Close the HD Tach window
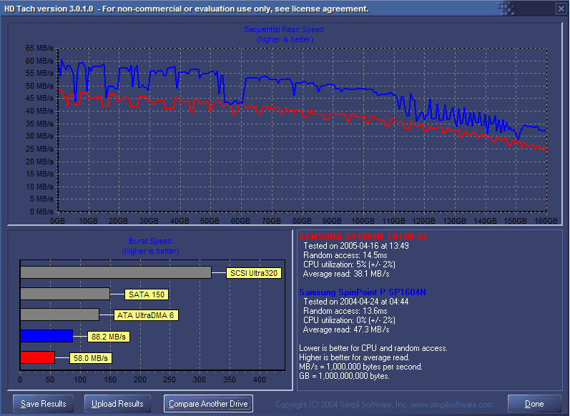The width and height of the screenshot is (570, 416). pos(561,9)
